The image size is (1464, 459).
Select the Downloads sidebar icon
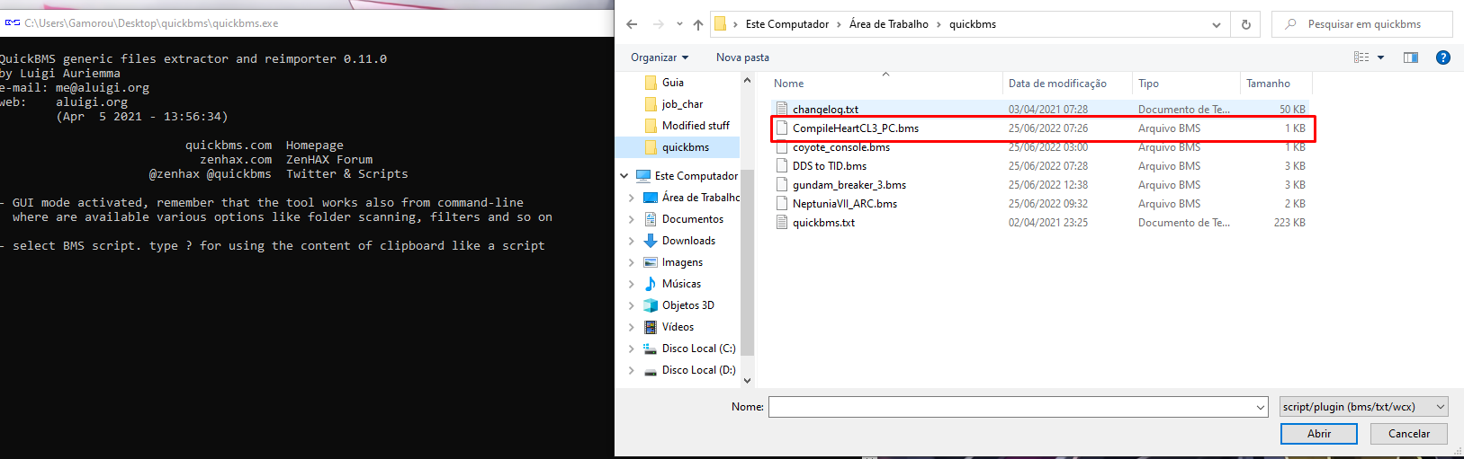click(x=651, y=241)
